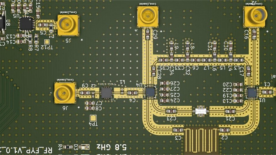Select capacitor C29 below connector J4

point(148,34)
